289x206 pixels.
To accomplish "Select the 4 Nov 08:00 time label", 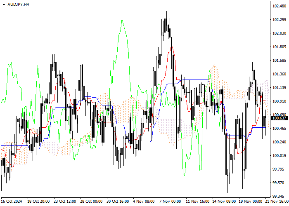I will (144, 201).
